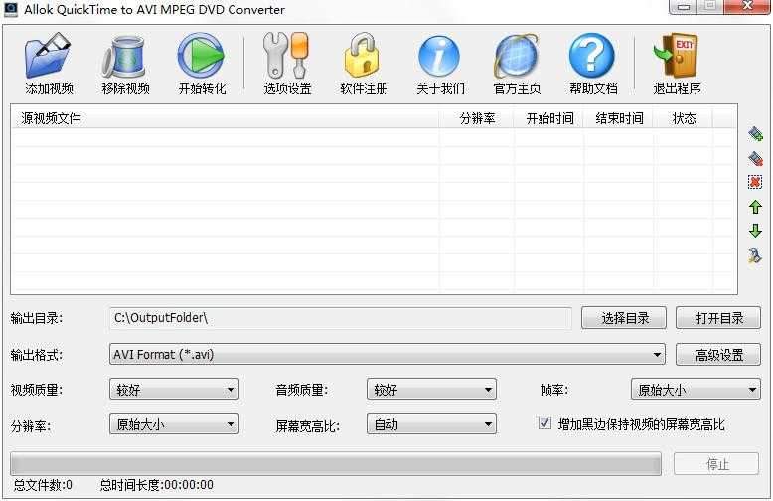Click the remove film clip icon with red minus
This screenshot has height=501, width=773.
pos(755,159)
